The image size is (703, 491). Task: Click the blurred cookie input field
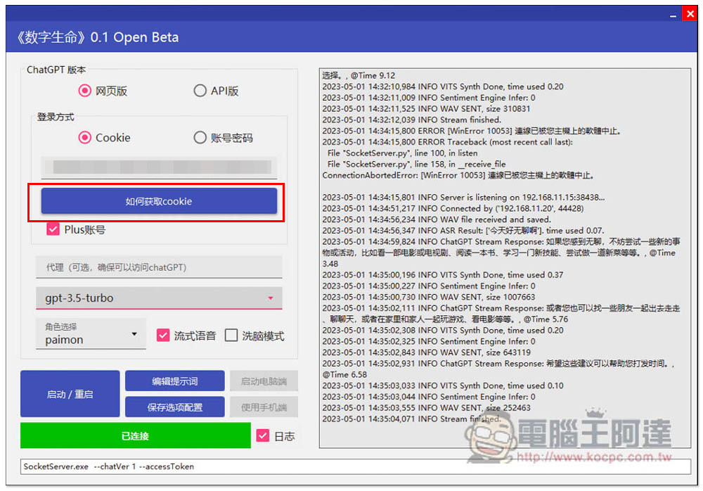pos(159,167)
